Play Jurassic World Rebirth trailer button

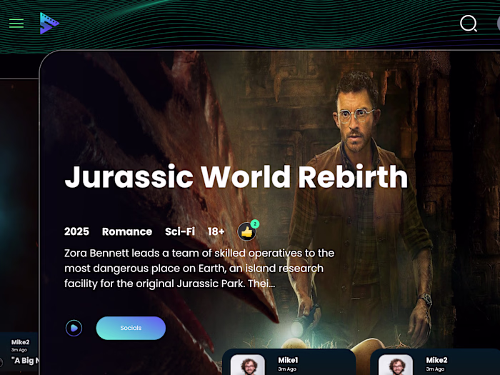pos(74,328)
